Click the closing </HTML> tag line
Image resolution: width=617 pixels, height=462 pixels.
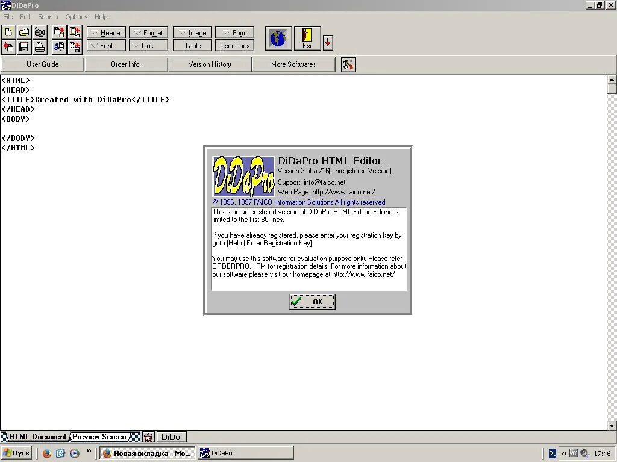[x=18, y=148]
